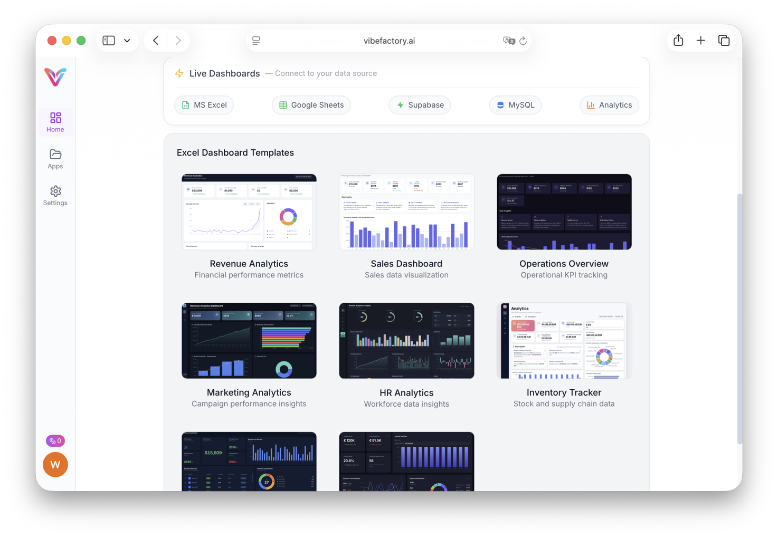This screenshot has height=538, width=778.
Task: Select Home in the navigation sidebar
Action: click(x=55, y=122)
